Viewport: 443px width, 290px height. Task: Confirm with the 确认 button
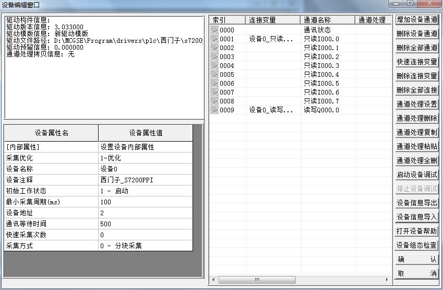pyautogui.click(x=416, y=259)
